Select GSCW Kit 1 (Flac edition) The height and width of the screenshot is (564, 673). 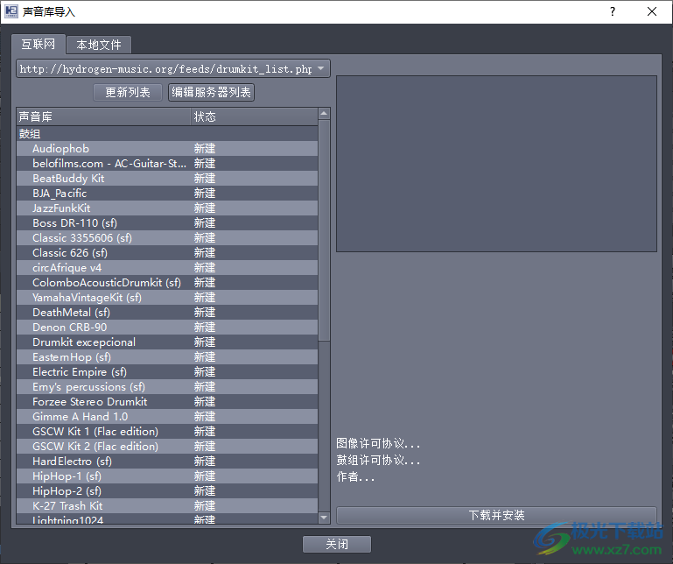point(167,432)
